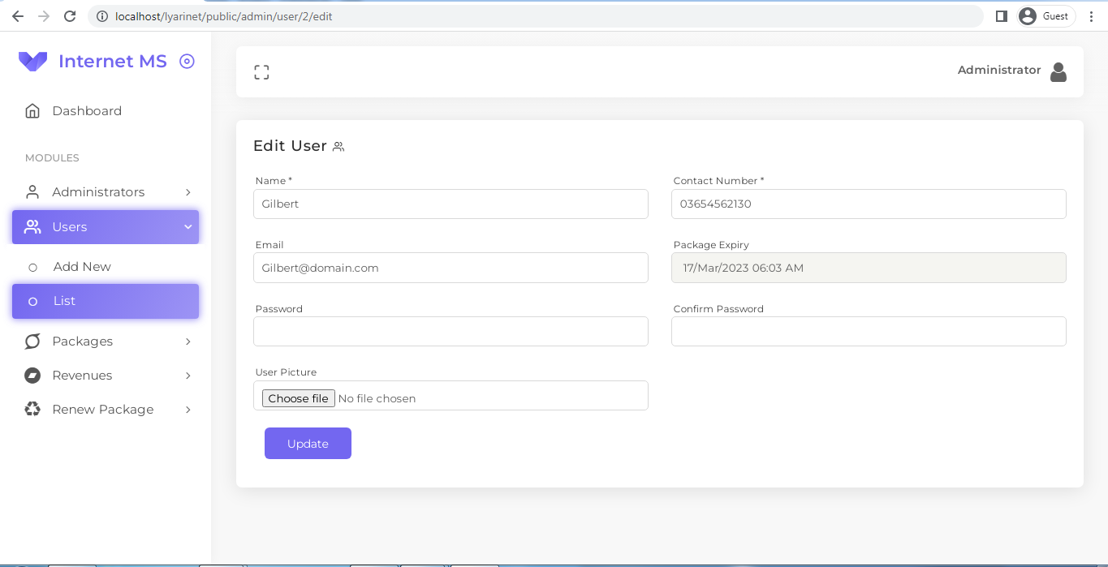1108x567 pixels.
Task: Toggle fullscreen with the expand icon
Action: click(261, 71)
